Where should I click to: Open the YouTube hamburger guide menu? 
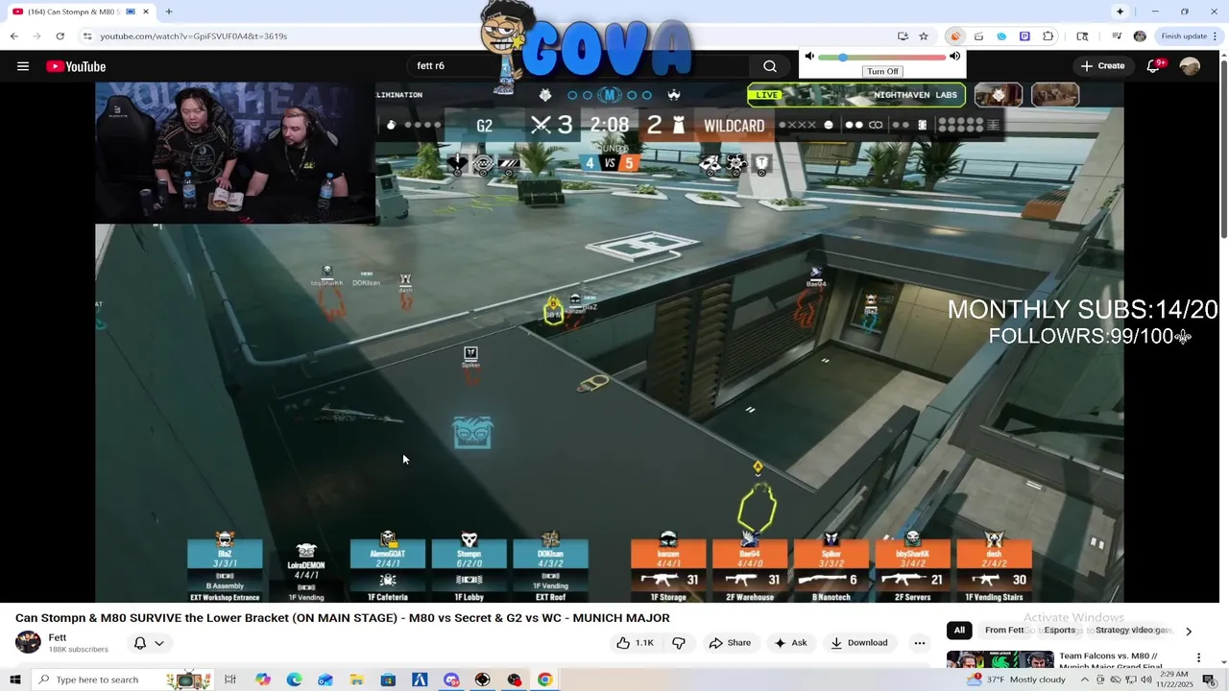pos(23,66)
